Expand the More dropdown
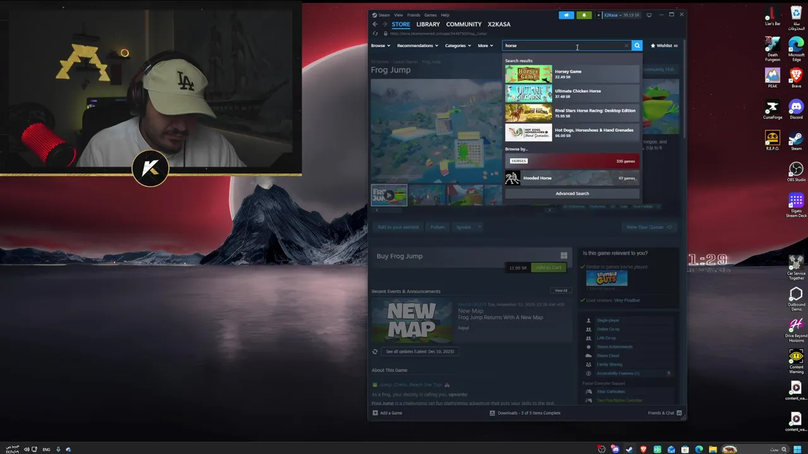Viewport: 808px width, 454px height. click(485, 45)
